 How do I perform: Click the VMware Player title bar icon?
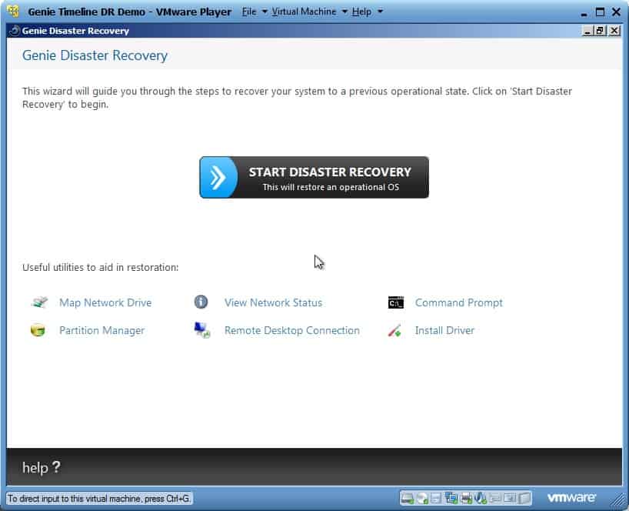tap(13, 12)
